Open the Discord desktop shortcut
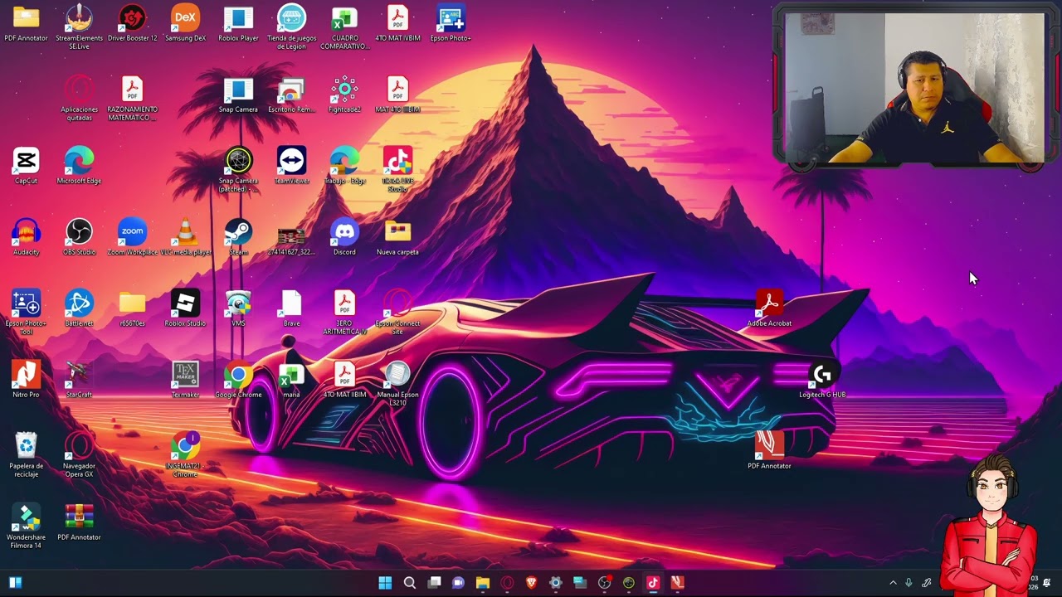This screenshot has width=1062, height=597. pos(344,237)
